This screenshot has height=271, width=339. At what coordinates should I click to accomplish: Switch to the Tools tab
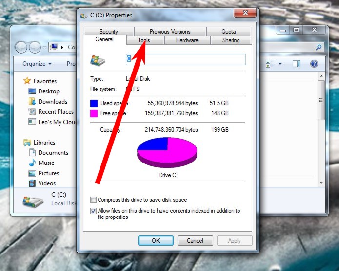(144, 40)
